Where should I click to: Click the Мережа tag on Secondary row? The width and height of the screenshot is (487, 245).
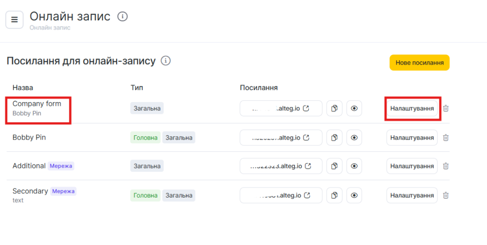tap(63, 191)
